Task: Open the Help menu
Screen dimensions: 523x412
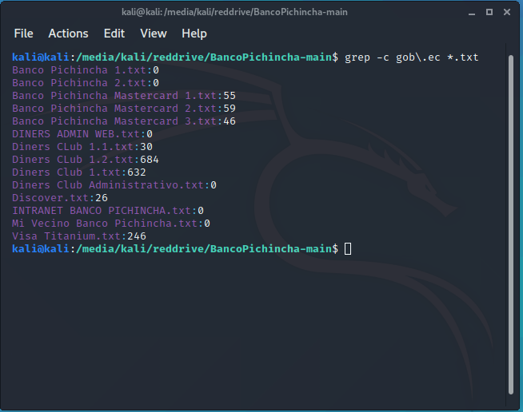Action: click(194, 34)
